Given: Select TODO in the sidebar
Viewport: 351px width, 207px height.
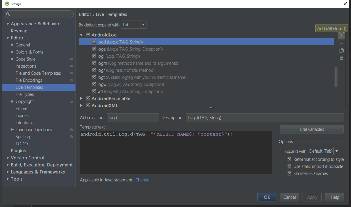Looking at the screenshot, I should (22, 143).
